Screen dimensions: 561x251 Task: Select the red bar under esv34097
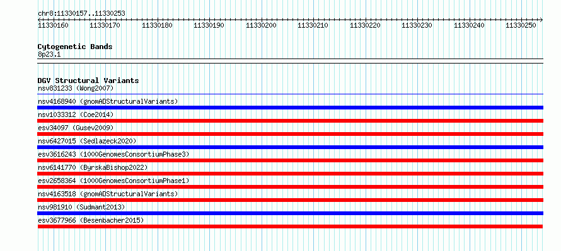pyautogui.click(x=290, y=134)
